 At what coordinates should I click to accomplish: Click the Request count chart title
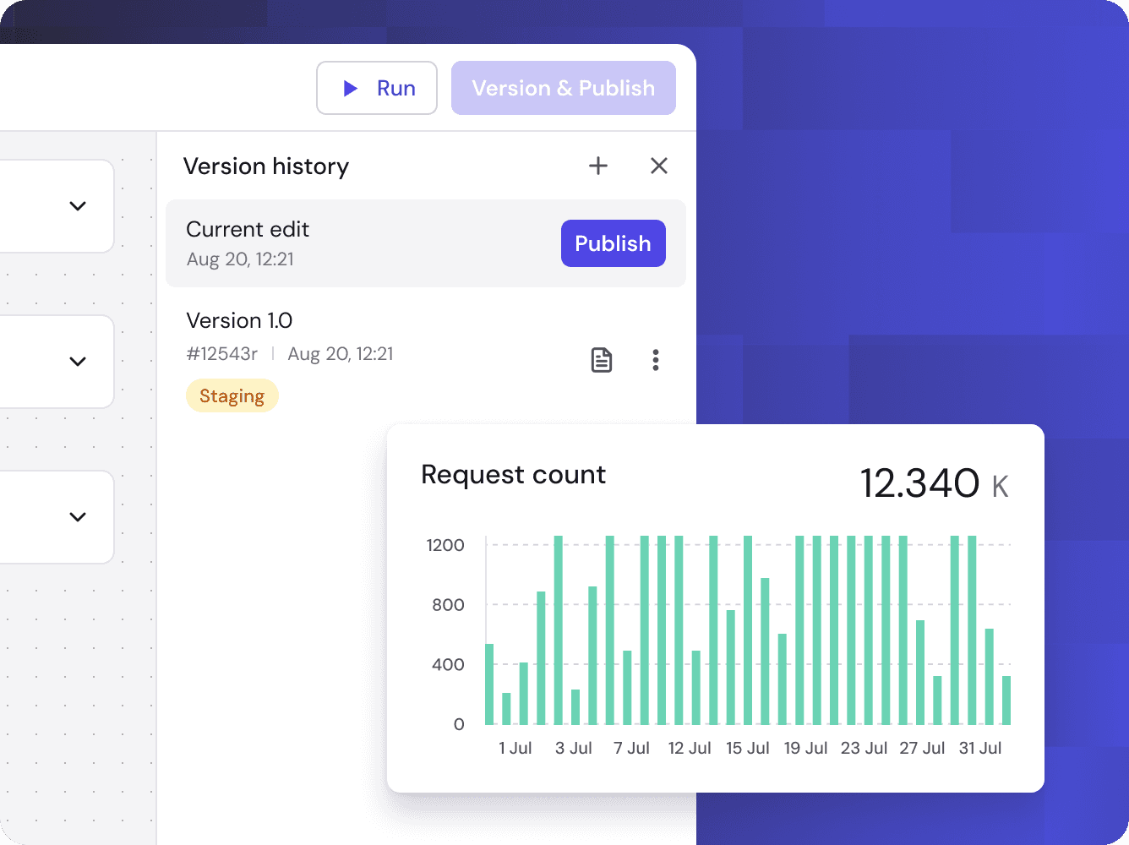pos(513,475)
